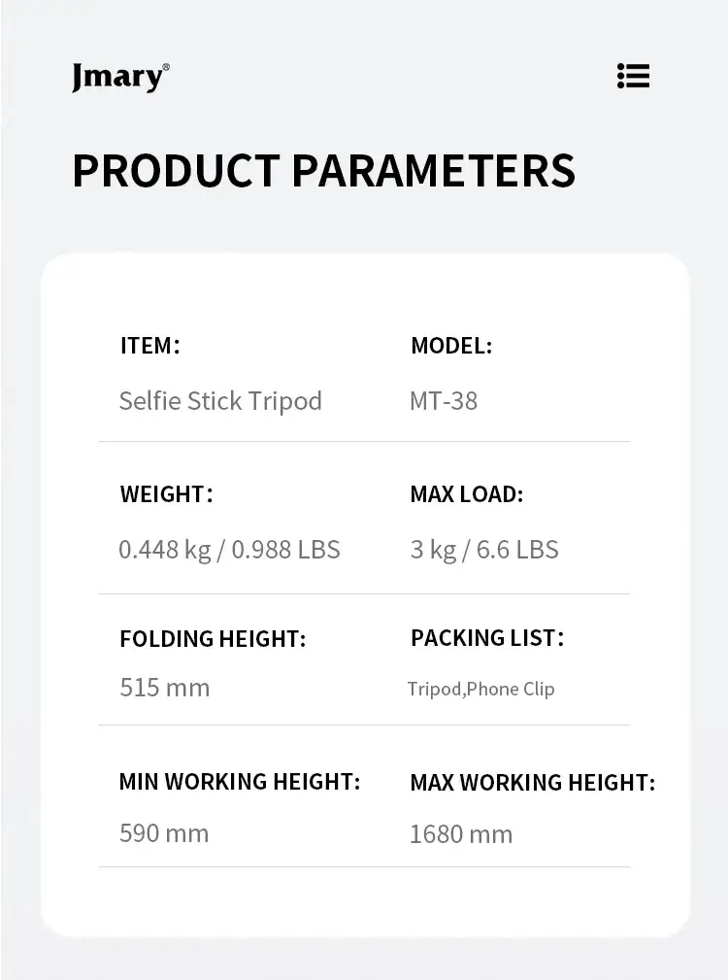The width and height of the screenshot is (728, 980).
Task: Select the MAX LOAD label
Action: point(467,493)
